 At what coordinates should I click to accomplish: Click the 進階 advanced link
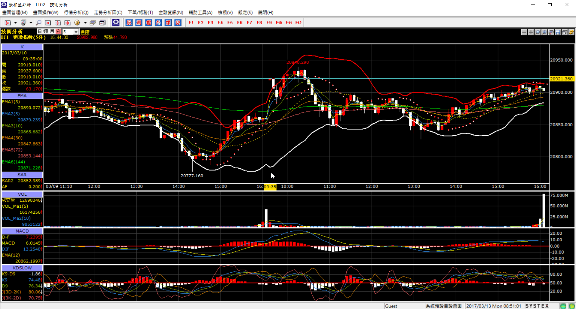(85, 32)
